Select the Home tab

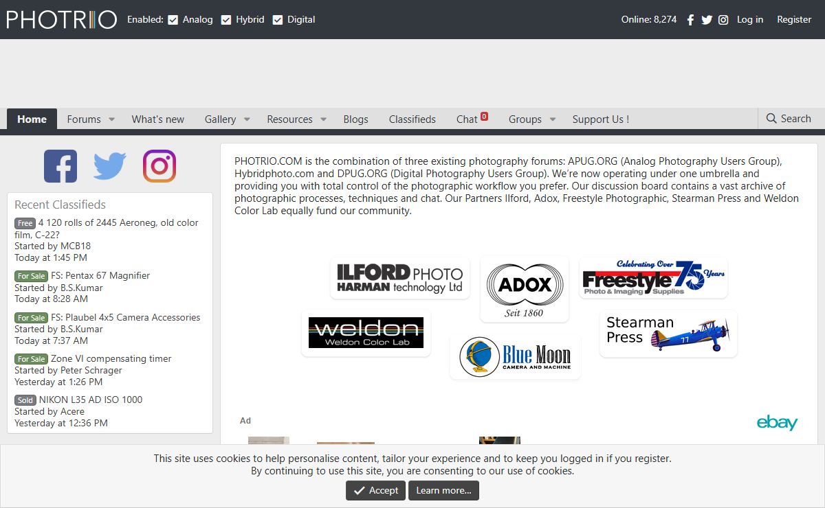click(32, 119)
